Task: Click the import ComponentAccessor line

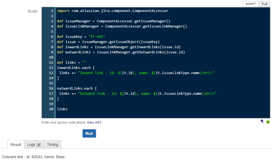Action: 113,11
